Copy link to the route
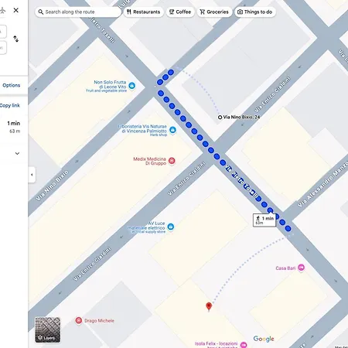This screenshot has height=348, width=348. click(10, 105)
